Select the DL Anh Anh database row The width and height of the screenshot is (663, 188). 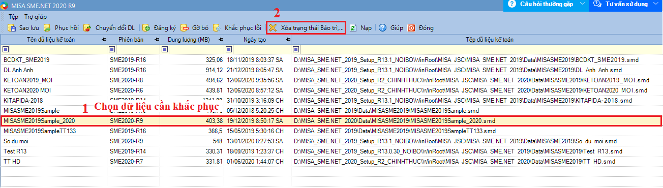(331, 70)
